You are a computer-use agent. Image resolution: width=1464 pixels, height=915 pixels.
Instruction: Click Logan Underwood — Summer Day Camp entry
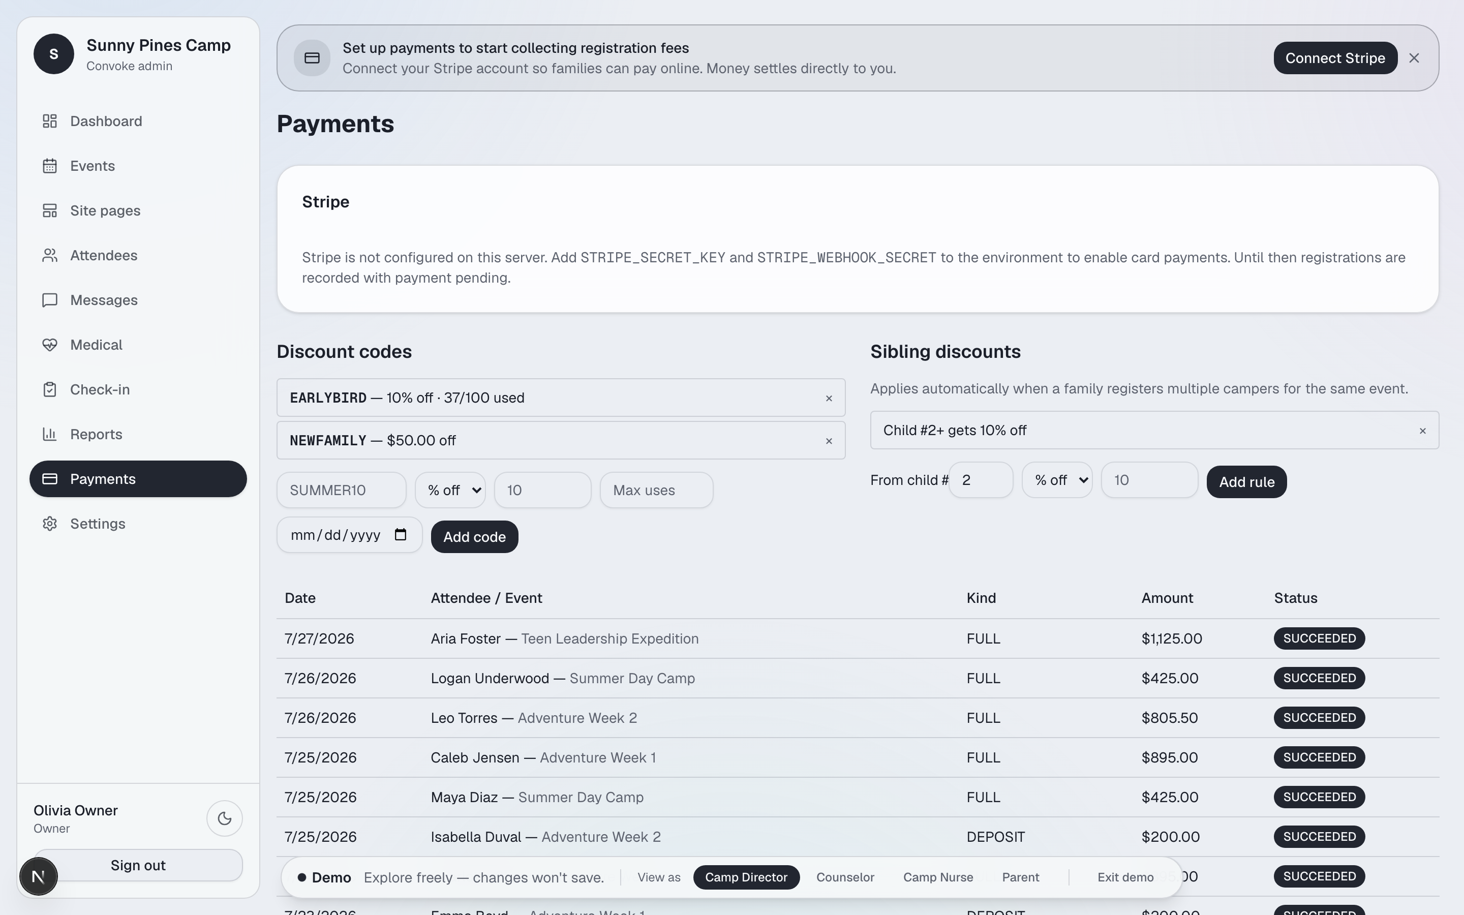pyautogui.click(x=563, y=679)
